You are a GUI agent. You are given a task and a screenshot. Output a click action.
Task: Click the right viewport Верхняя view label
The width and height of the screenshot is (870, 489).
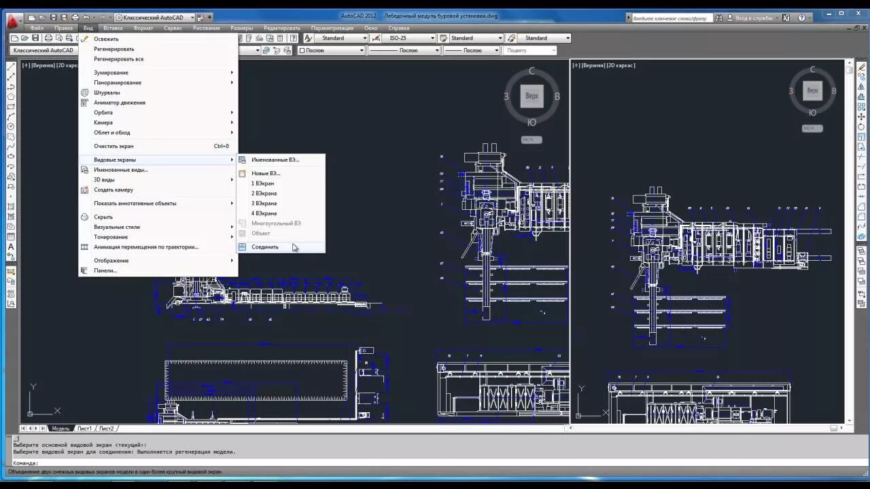pos(592,65)
